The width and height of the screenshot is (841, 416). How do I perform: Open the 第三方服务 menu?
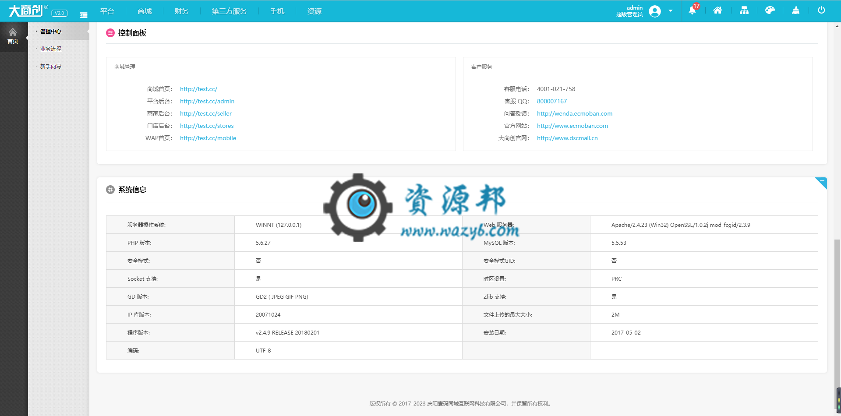229,11
